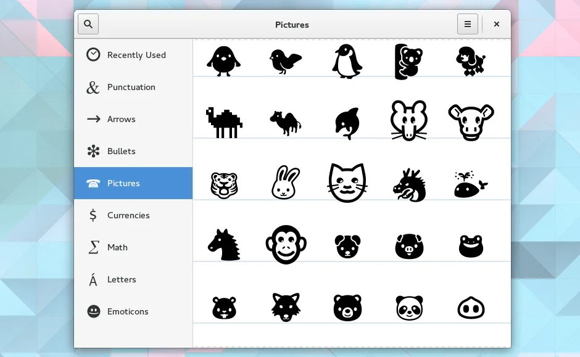
Task: Open the hamburger menu button
Action: [467, 24]
